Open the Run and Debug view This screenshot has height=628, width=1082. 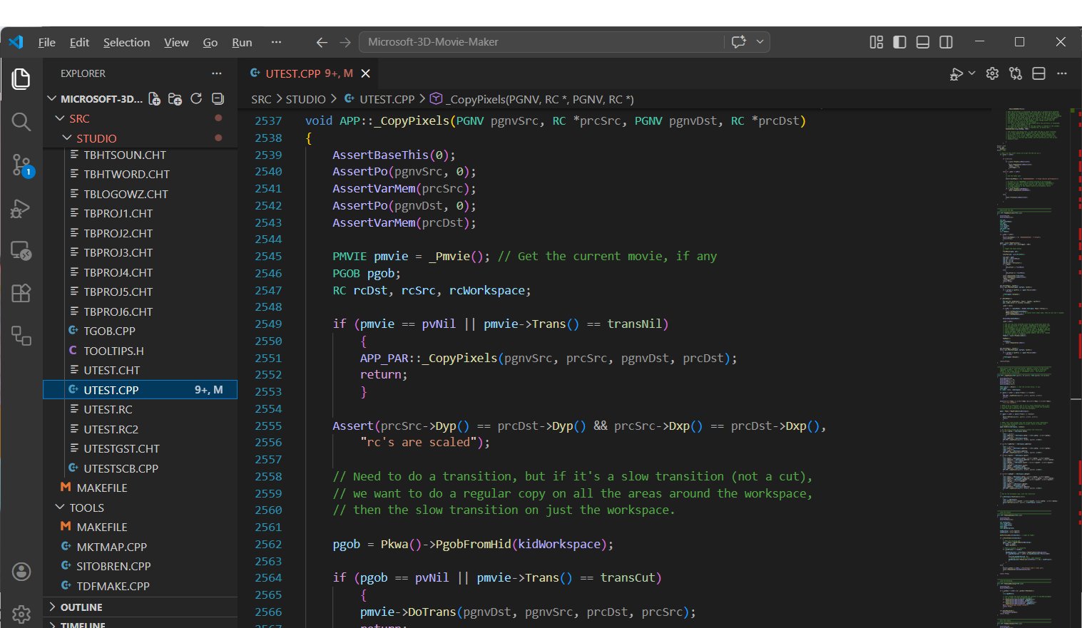(21, 208)
